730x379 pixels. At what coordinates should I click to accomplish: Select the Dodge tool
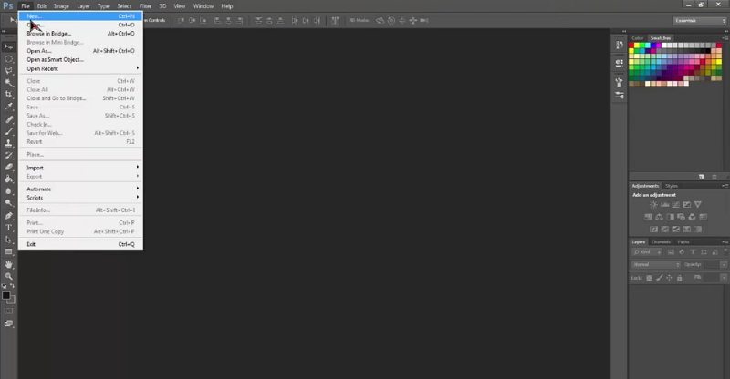click(8, 203)
